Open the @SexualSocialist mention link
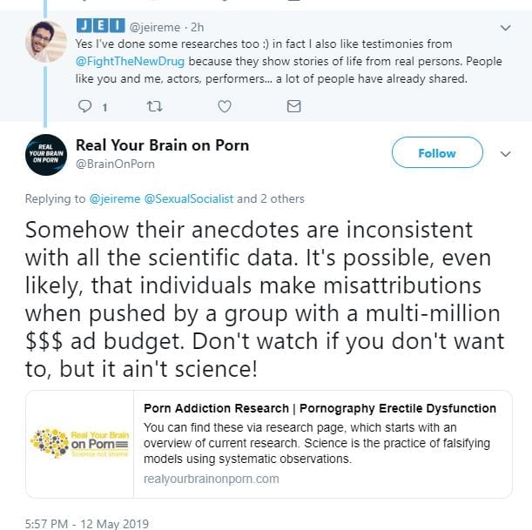The width and height of the screenshot is (532, 530). pyautogui.click(x=192, y=198)
